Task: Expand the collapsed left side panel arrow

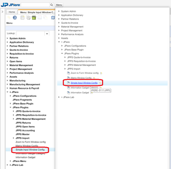Action: [2, 12]
